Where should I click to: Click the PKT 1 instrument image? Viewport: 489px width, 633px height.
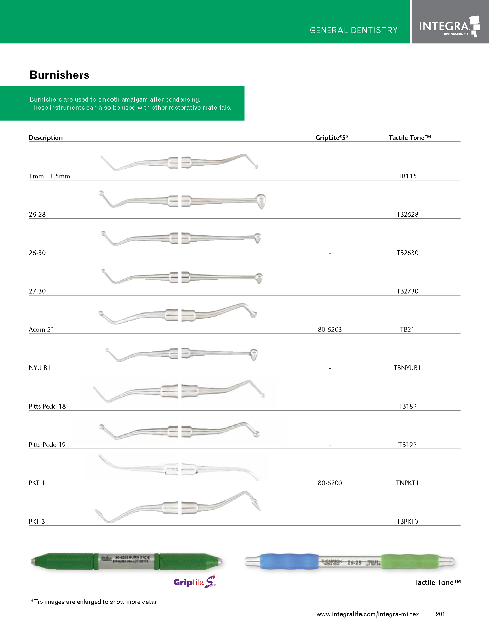(x=179, y=468)
